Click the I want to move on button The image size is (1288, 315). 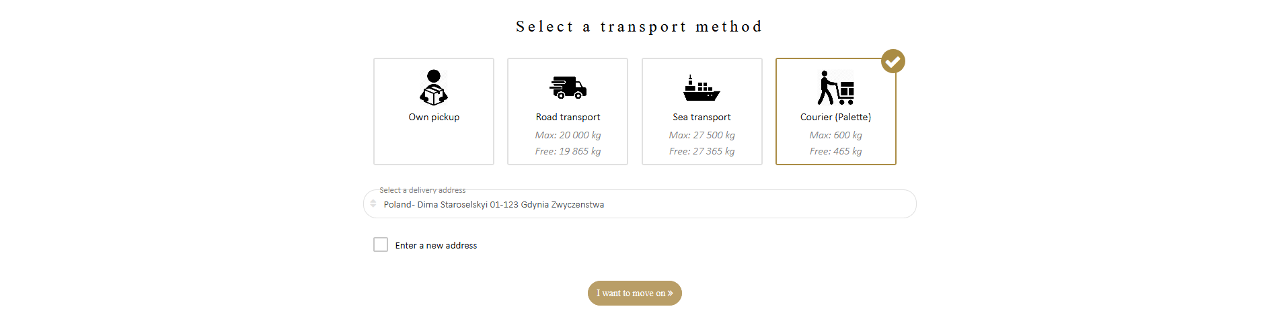coord(635,294)
